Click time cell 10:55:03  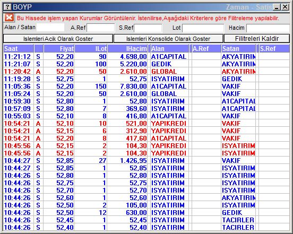(x=17, y=116)
